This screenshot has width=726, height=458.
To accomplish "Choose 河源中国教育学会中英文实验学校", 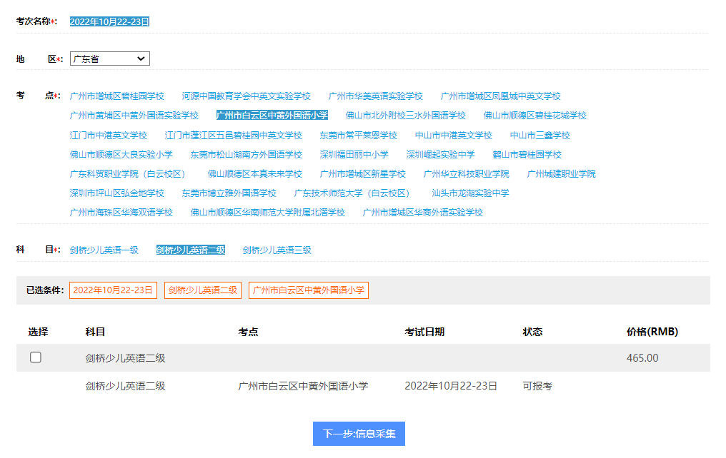I will [x=247, y=96].
